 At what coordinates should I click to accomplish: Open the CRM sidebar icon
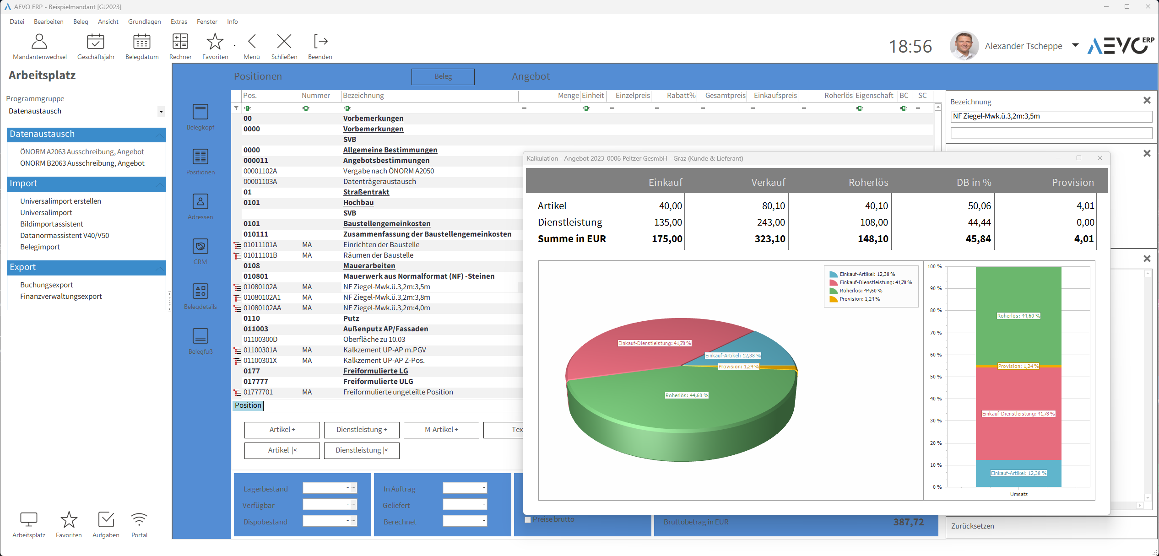(x=200, y=246)
